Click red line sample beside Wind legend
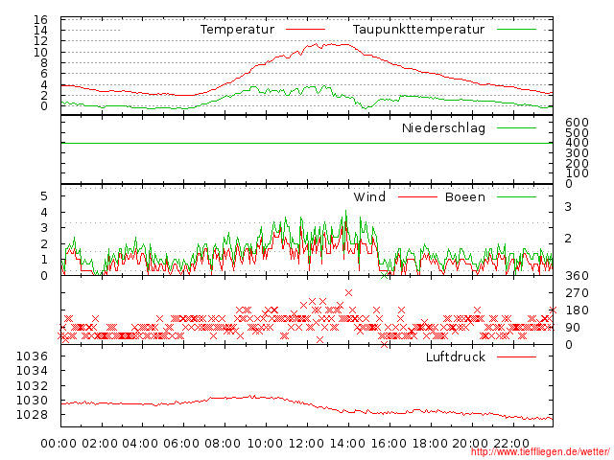 pos(417,196)
